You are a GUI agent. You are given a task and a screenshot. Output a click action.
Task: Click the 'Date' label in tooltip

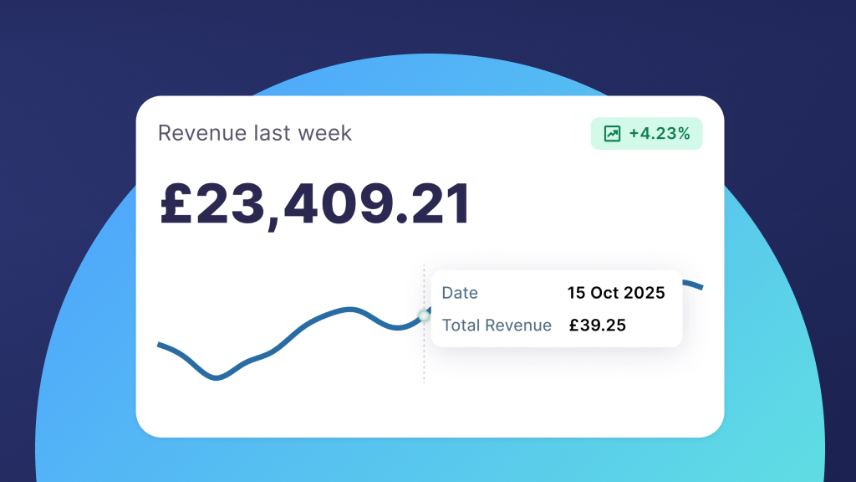tap(460, 293)
